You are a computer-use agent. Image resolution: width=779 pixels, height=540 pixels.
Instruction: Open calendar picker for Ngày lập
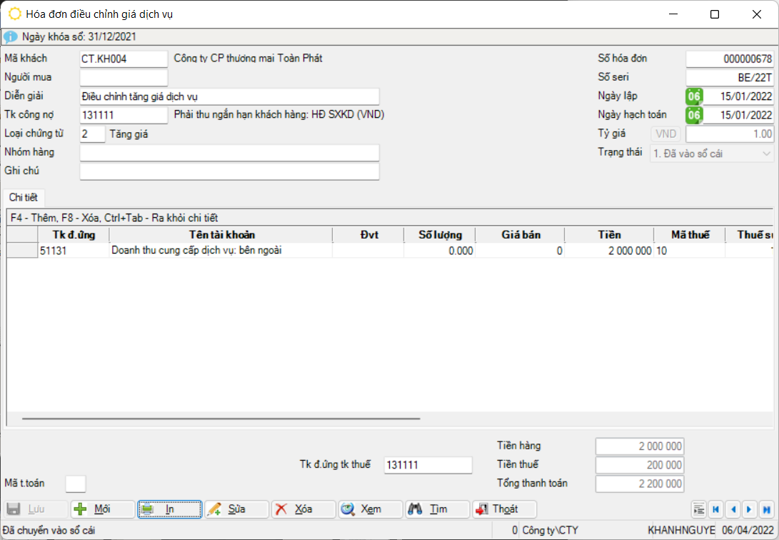[693, 96]
